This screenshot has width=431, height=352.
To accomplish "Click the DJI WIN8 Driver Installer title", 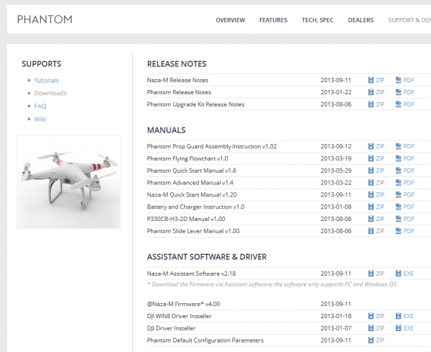I will tap(179, 316).
